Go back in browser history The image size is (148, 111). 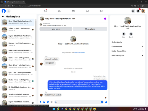(2, 6)
